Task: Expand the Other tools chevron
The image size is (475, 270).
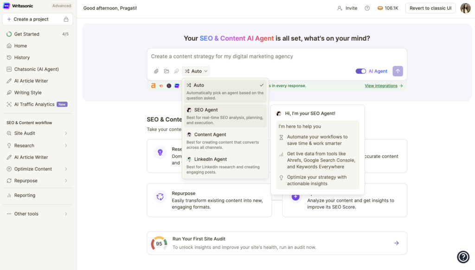Action: coord(66,214)
